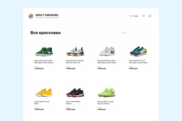Favorite the 12999 руб. Nike Blazer Mid Suede

(x=36, y=45)
